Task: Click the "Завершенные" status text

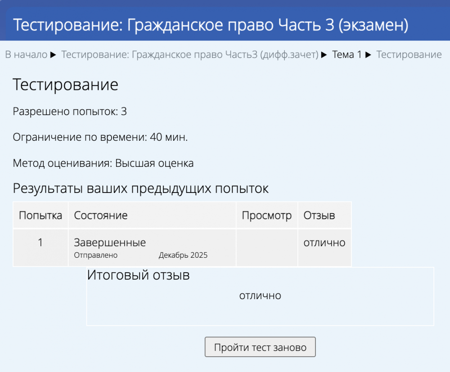Action: click(x=110, y=243)
